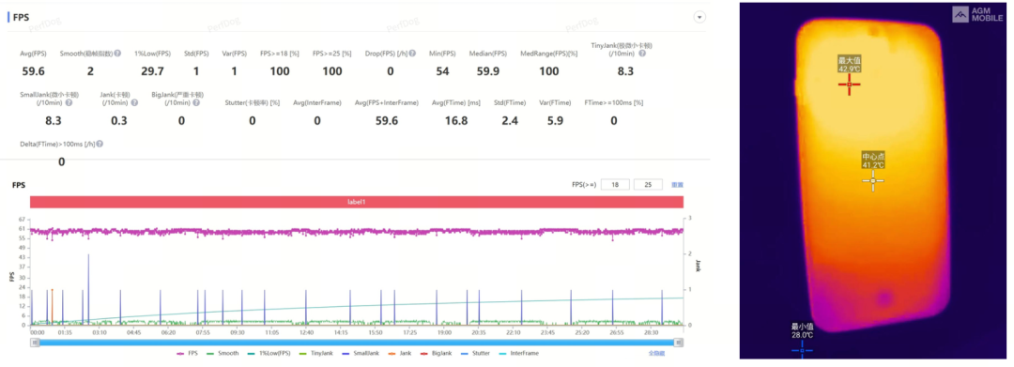This screenshot has width=1014, height=367.
Task: Focus the FPS threshold field showing 25
Action: click(648, 185)
